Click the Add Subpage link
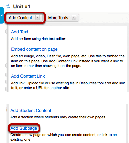The image size is (129, 143). tap(24, 128)
